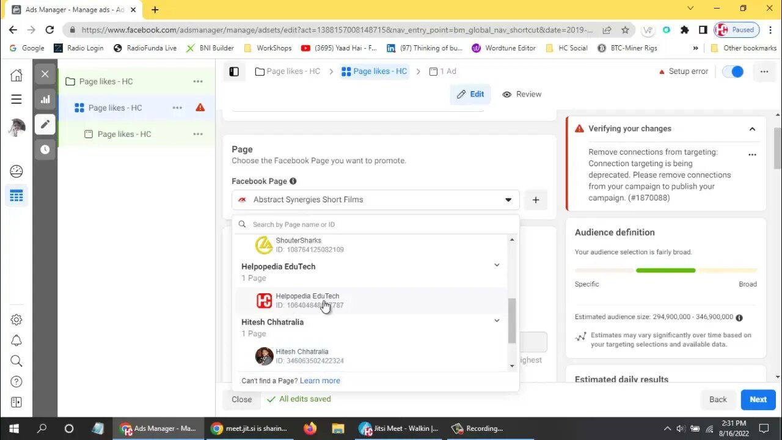Go to Page likes - HC ad set breadcrumb

tap(374, 71)
